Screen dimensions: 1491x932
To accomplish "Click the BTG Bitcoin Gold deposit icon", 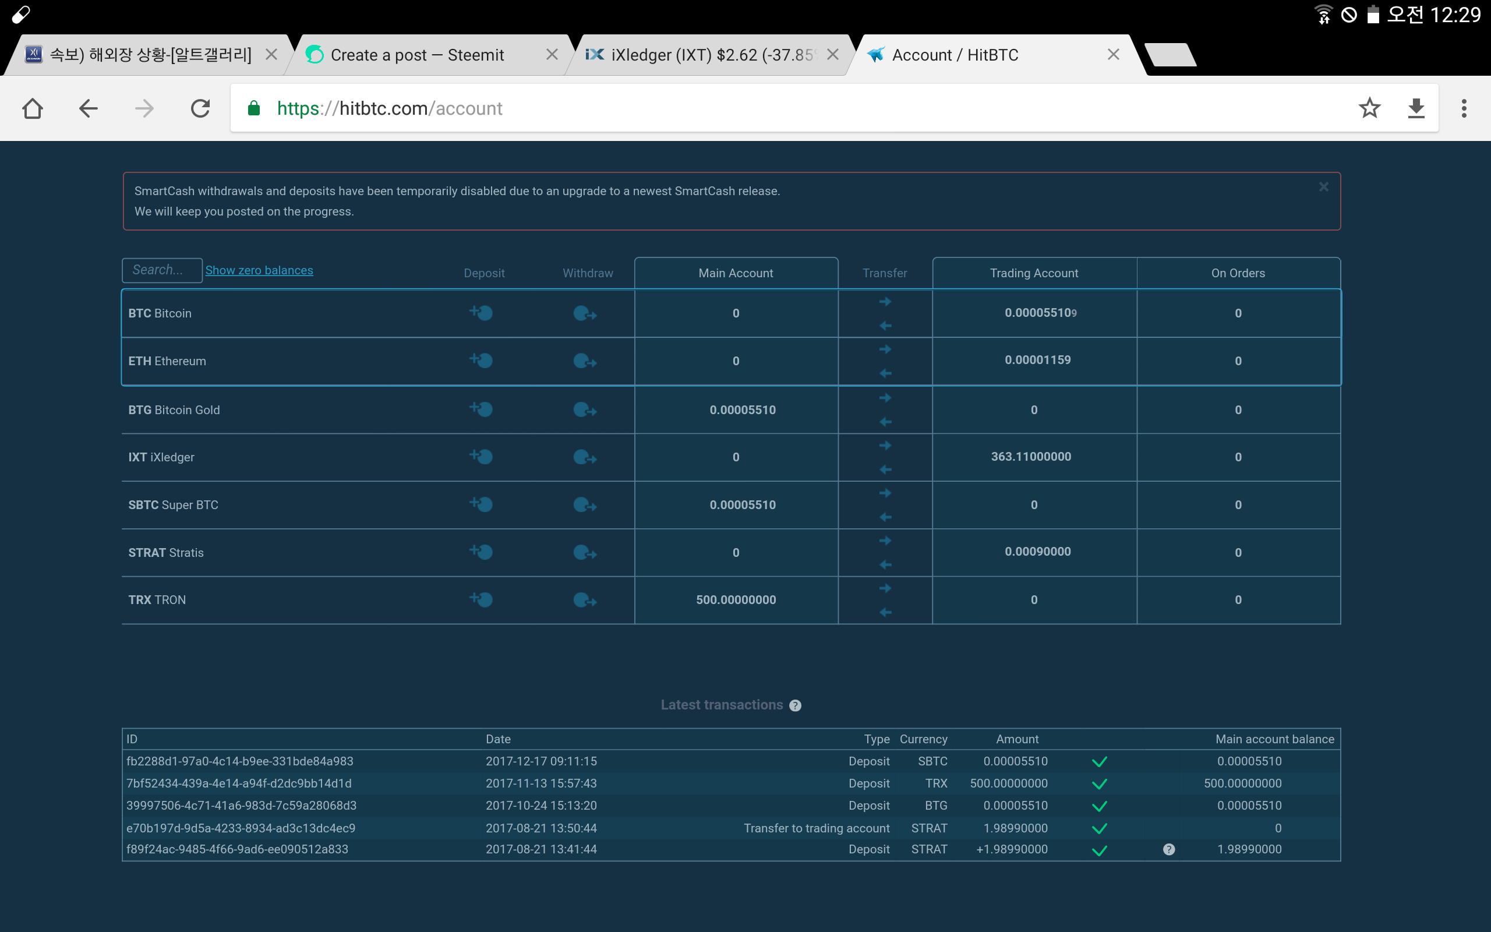I will pyautogui.click(x=481, y=409).
